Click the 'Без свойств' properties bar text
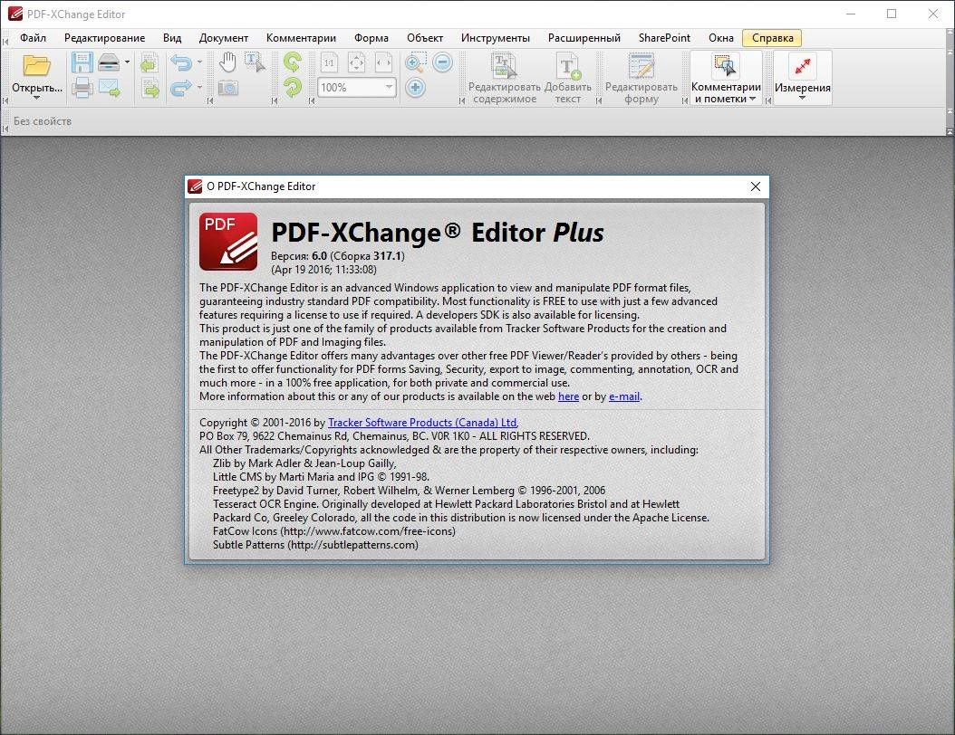 pyautogui.click(x=43, y=121)
